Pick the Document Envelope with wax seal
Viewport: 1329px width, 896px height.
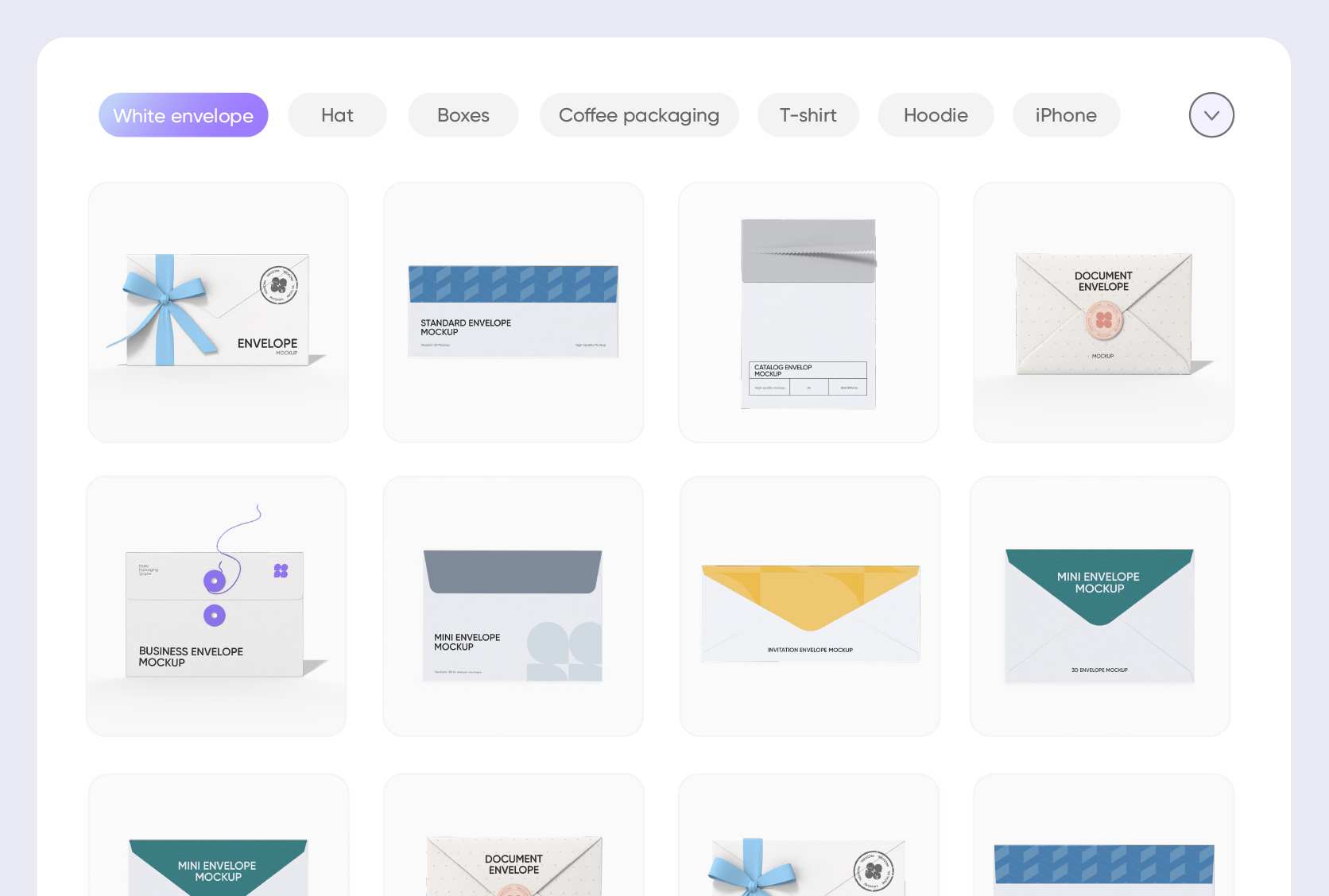coord(1103,312)
